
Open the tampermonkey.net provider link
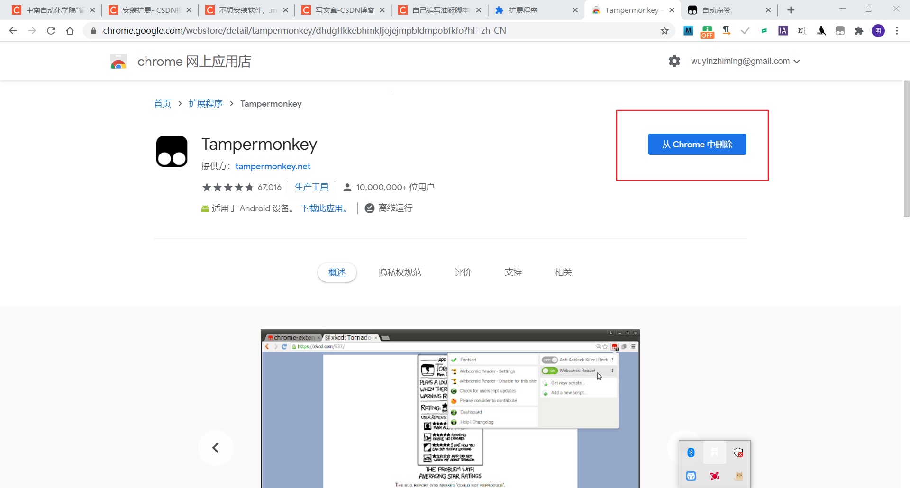coord(273,166)
